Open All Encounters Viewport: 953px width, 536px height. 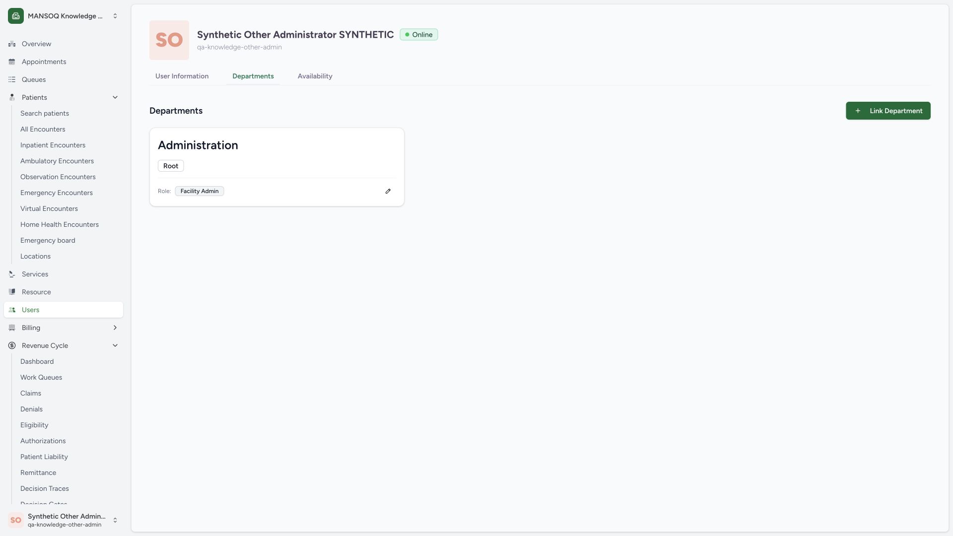(43, 130)
